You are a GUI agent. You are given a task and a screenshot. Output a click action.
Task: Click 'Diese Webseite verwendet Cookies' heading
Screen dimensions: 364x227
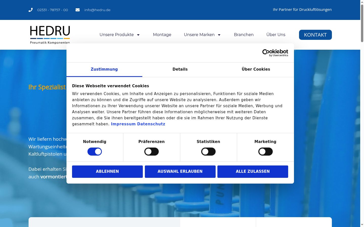(110, 86)
